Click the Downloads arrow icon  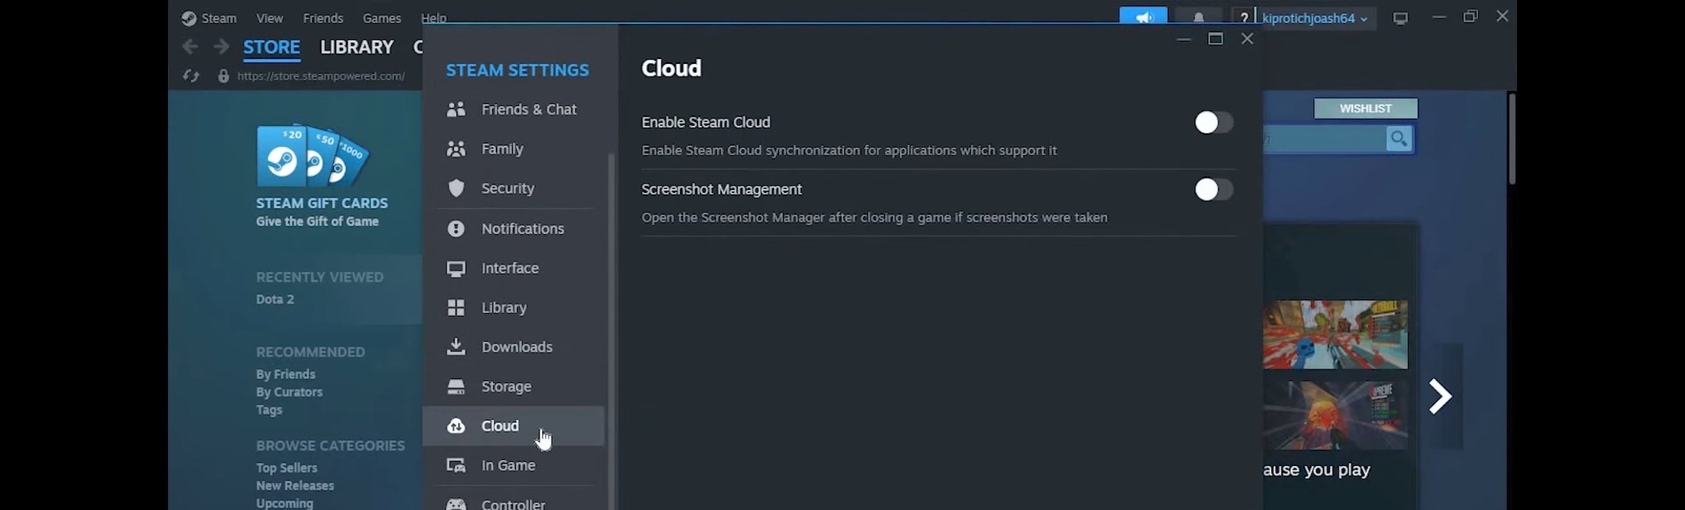[456, 347]
